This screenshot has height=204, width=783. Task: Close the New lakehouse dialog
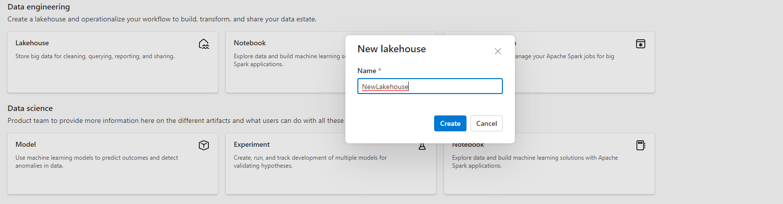[497, 51]
